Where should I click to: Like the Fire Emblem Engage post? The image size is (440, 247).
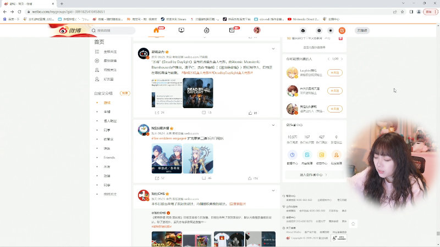click(252, 178)
